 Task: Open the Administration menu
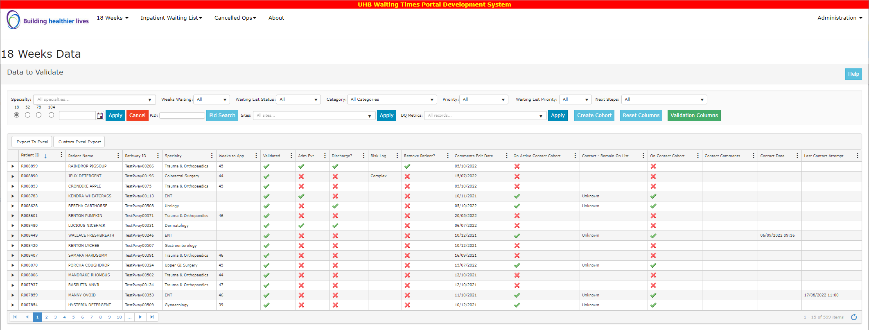[x=840, y=18]
